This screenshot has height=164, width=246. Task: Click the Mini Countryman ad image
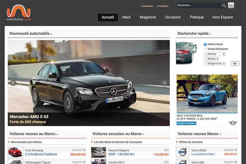tap(207, 94)
